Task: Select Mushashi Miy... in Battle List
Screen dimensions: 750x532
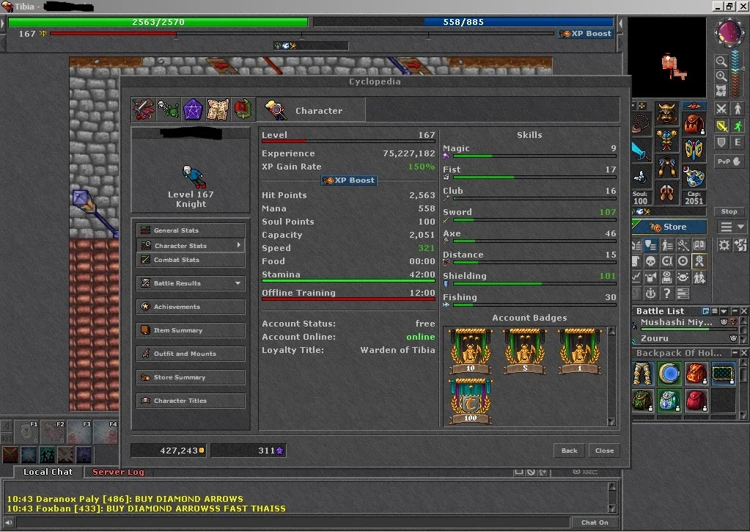Action: click(685, 324)
